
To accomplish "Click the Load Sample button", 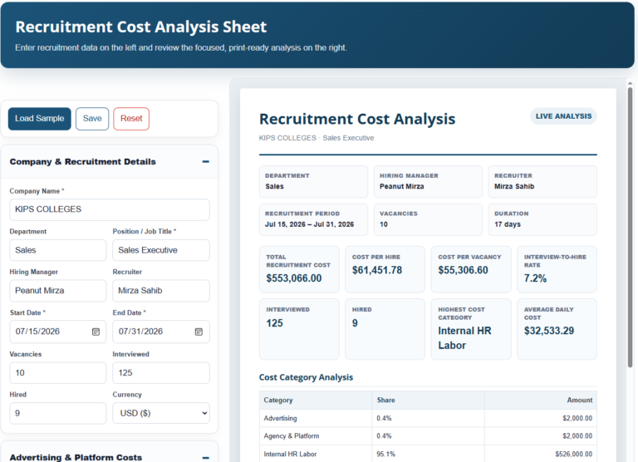I will 40,119.
